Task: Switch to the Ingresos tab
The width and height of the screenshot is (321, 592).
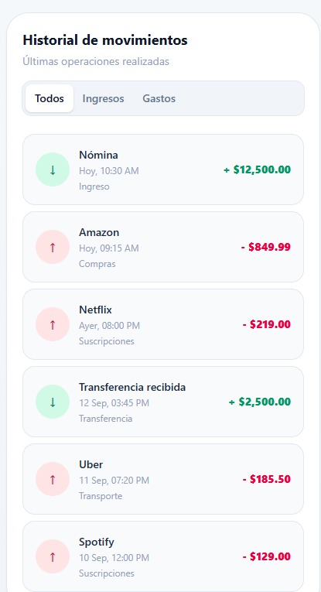Action: click(x=103, y=98)
